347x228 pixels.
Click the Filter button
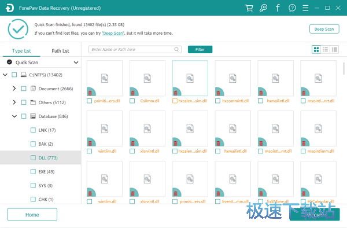tap(200, 49)
